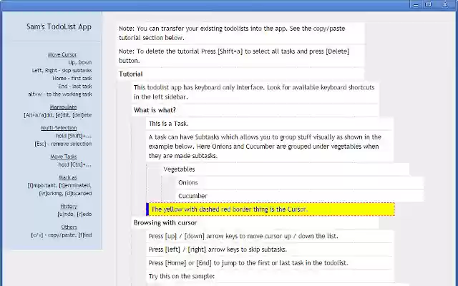Select the "Cucumber" subtask
This screenshot has width=458, height=286.
tap(299, 196)
